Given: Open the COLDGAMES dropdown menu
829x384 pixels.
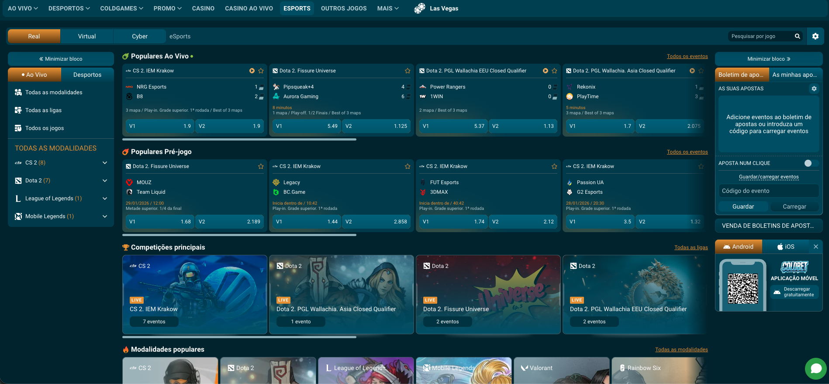Looking at the screenshot, I should pos(121,8).
